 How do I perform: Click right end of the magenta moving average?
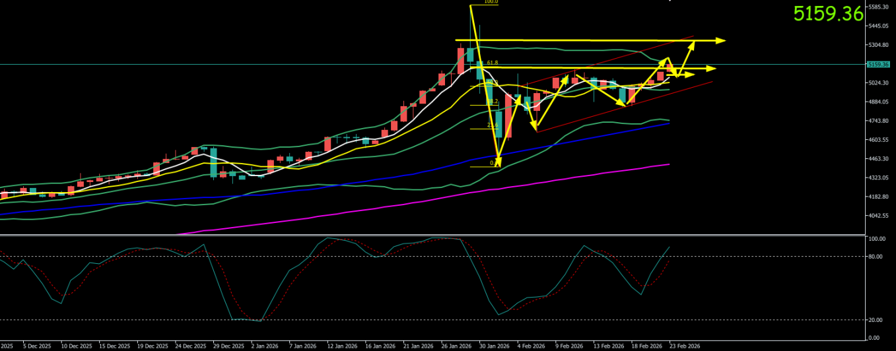coord(670,164)
